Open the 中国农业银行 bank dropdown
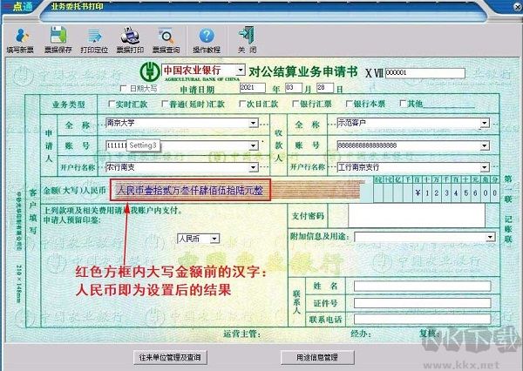 point(241,70)
